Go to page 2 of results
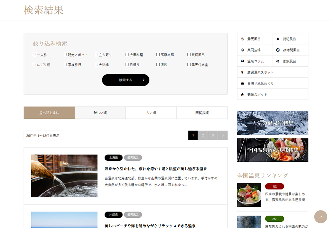Screen dimensions: 332x228 [x=203, y=136]
